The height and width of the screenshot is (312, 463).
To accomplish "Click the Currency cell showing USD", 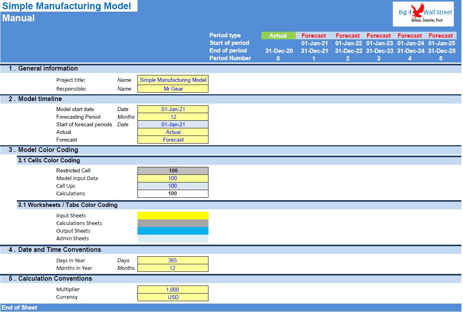I will (173, 297).
